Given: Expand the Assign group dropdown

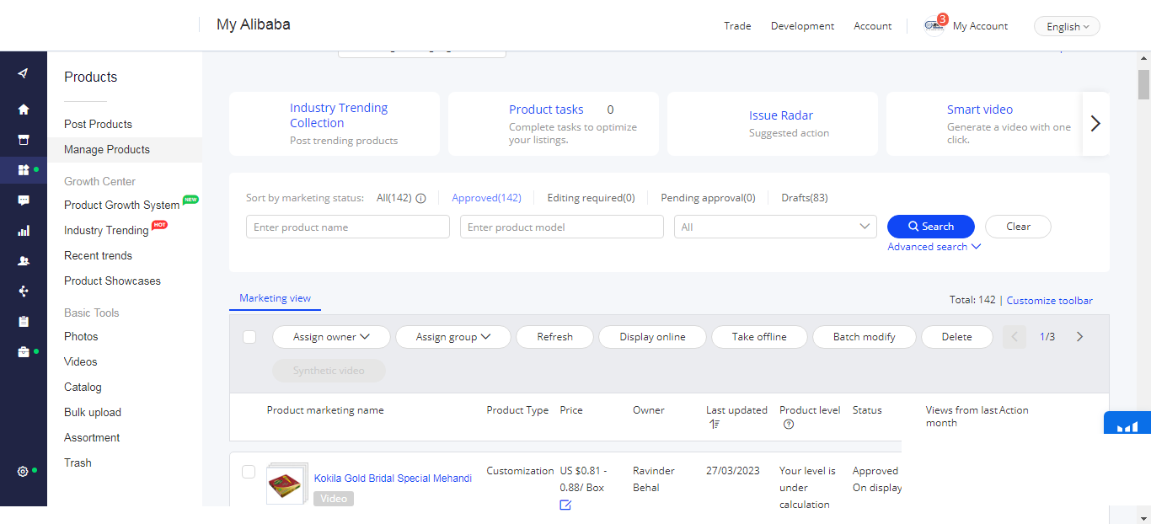Looking at the screenshot, I should [x=452, y=336].
